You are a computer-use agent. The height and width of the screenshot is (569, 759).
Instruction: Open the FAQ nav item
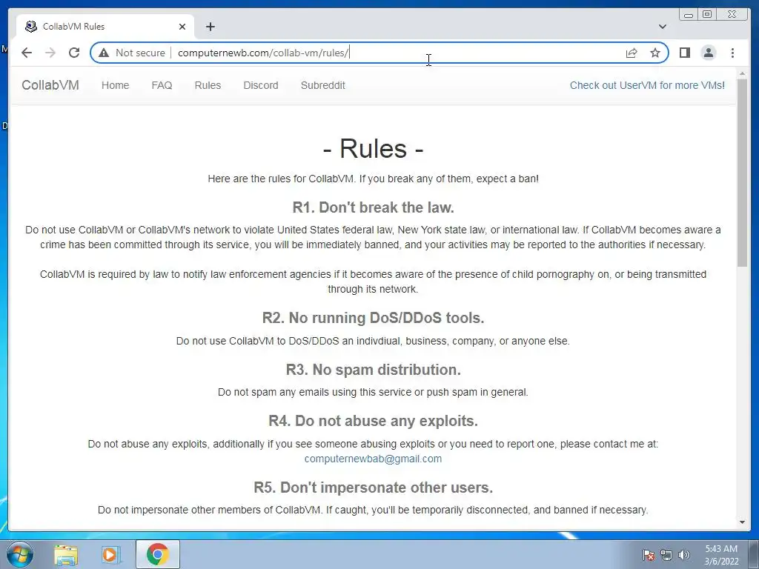click(162, 85)
